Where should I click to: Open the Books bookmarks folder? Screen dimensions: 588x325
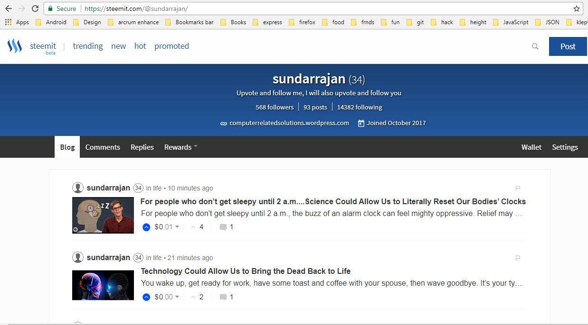(233, 22)
